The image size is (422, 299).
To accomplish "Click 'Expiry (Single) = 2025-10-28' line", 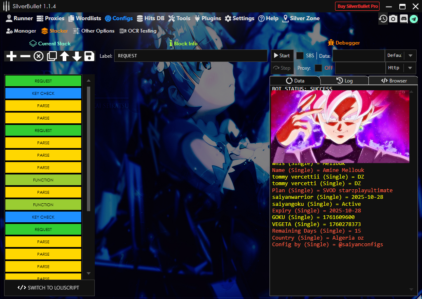I will [316, 211].
